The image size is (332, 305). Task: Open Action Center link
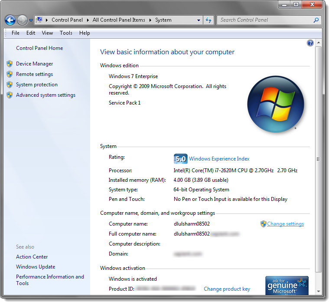(32, 257)
